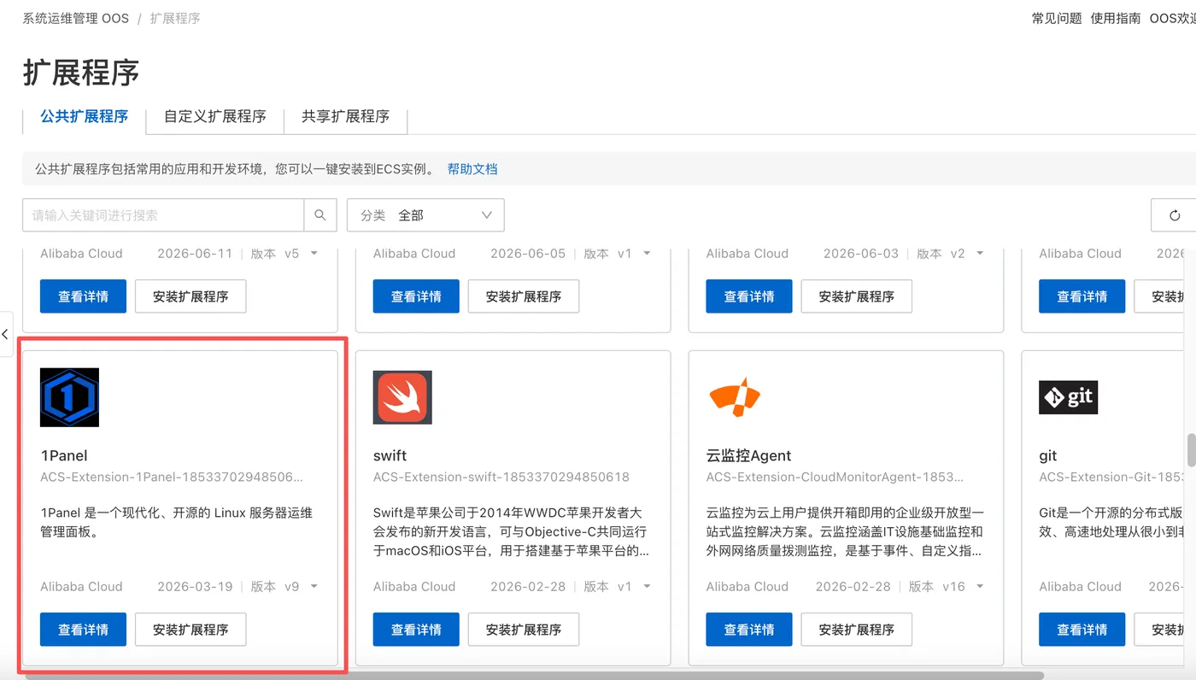The height and width of the screenshot is (680, 1196).
Task: Click the git logo icon
Action: coord(1068,397)
